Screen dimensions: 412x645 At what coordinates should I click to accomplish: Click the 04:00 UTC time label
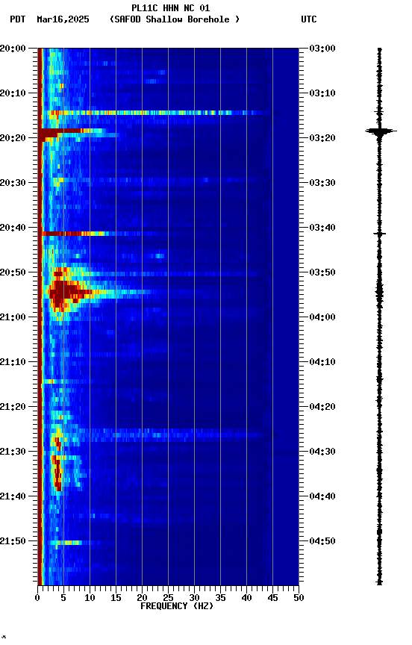322,317
